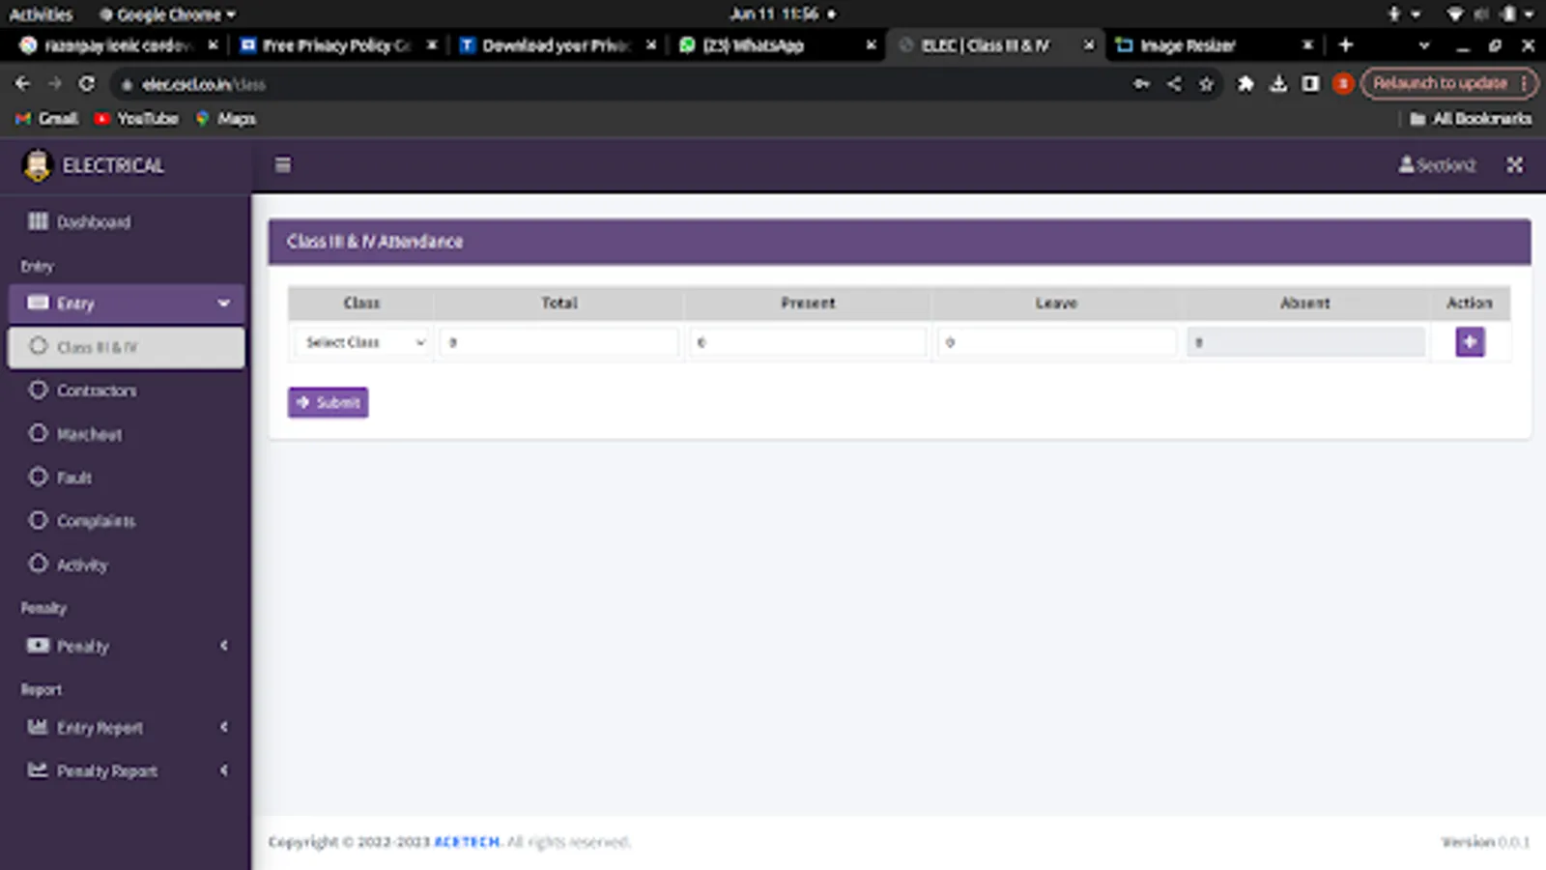Toggle Chrome side panel icon

coord(1310,84)
